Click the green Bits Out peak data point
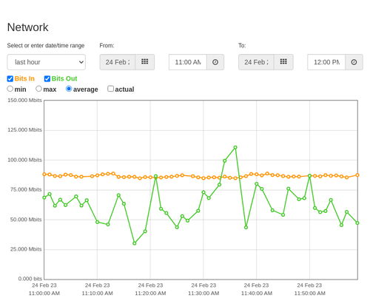Screen dimensions: 370x298 pyautogui.click(x=235, y=147)
